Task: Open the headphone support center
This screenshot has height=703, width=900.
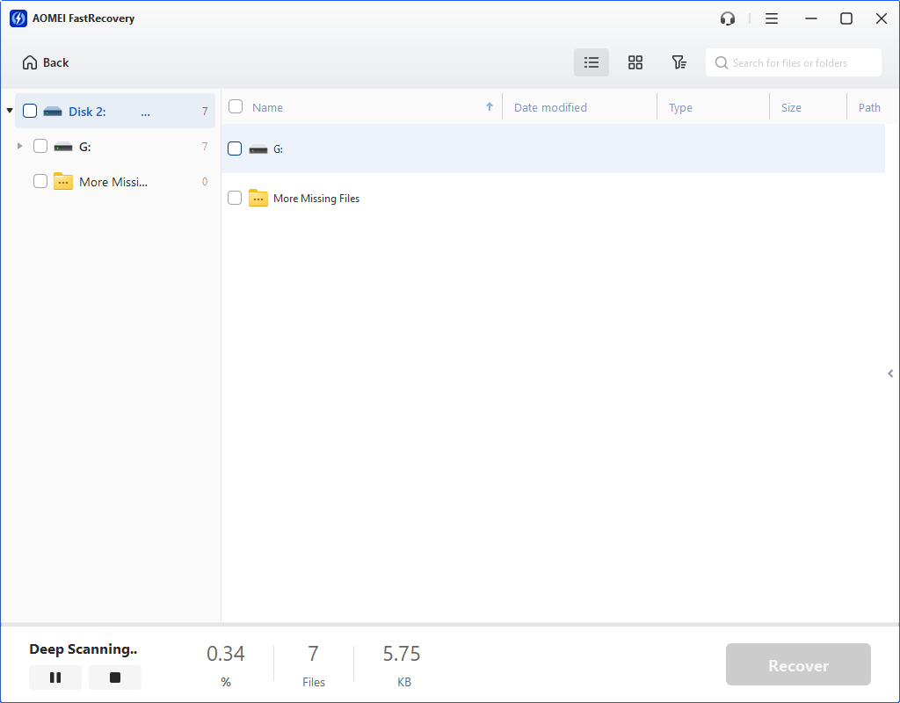Action: (727, 18)
